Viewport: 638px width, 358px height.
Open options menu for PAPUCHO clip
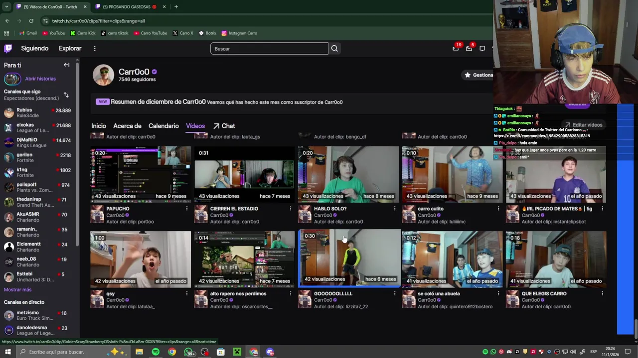[187, 209]
